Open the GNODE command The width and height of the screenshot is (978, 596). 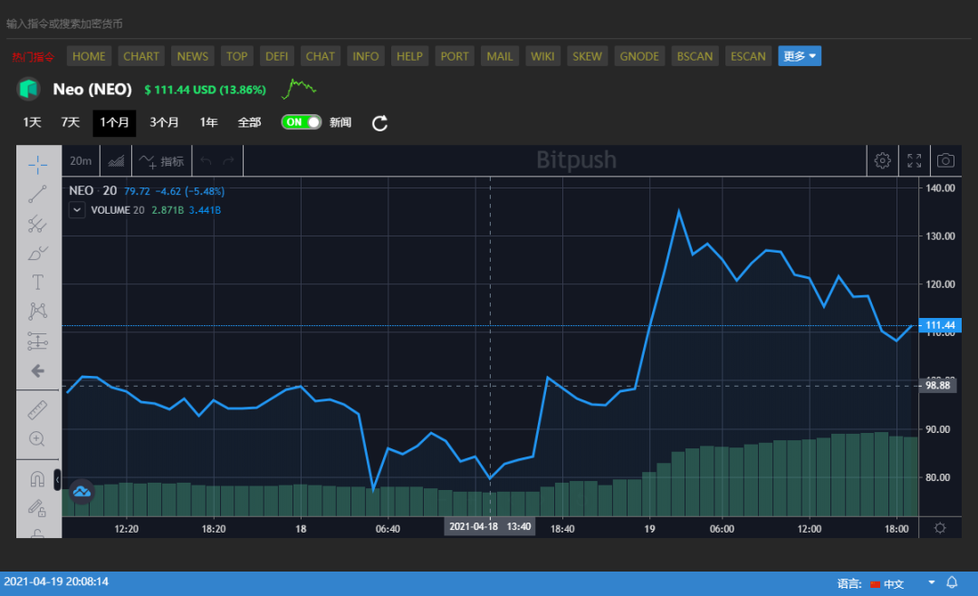point(639,56)
